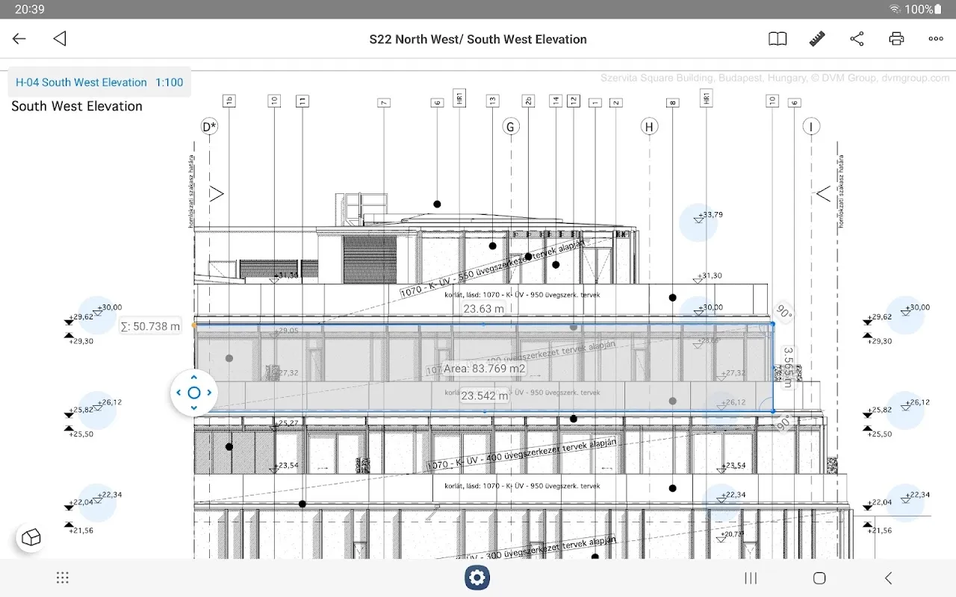Tap the Android home button
Screen dimensions: 956x597
(819, 578)
